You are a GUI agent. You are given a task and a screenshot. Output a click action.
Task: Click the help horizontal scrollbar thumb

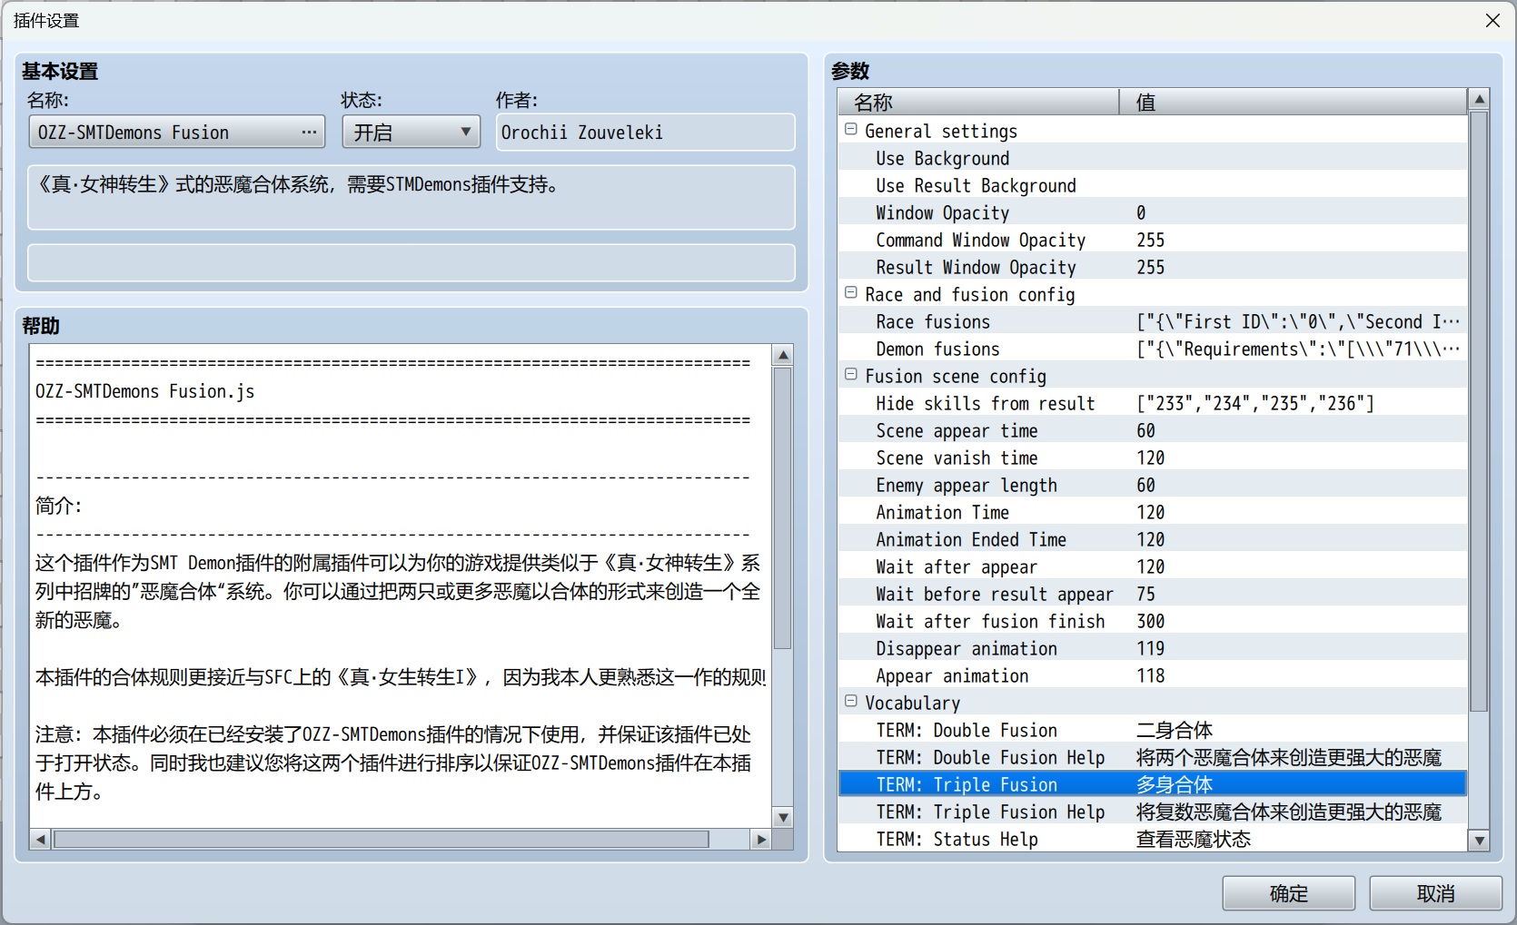pos(382,840)
